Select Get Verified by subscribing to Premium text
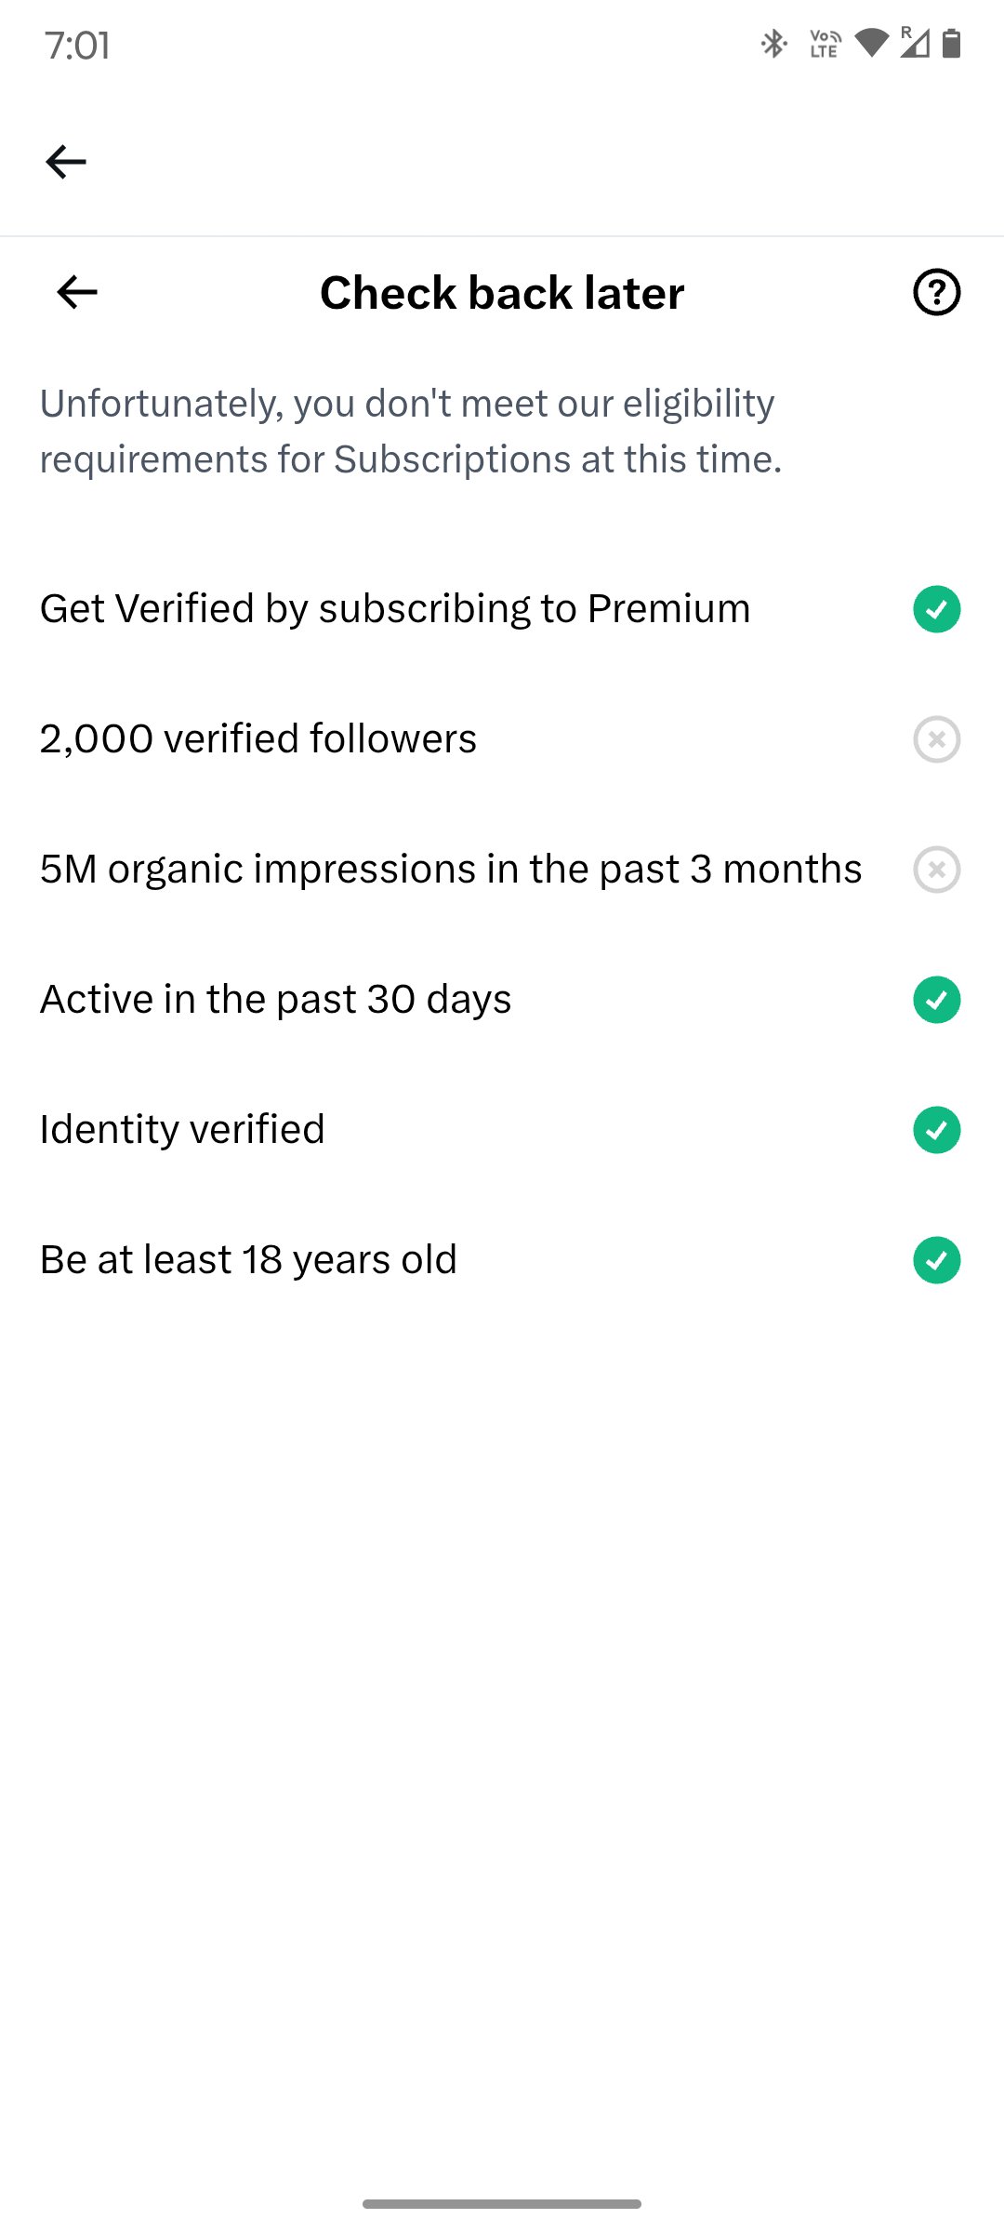The width and height of the screenshot is (1004, 2232). pyautogui.click(x=395, y=609)
